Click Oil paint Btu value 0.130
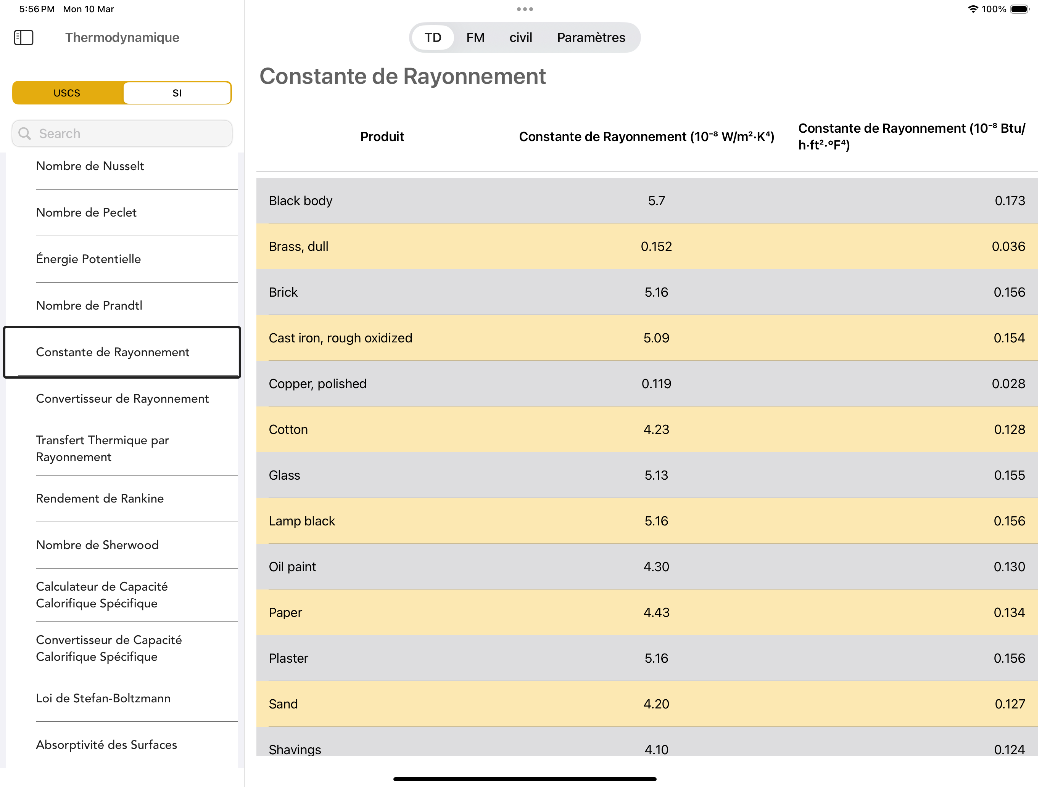This screenshot has height=787, width=1050. [x=1009, y=567]
